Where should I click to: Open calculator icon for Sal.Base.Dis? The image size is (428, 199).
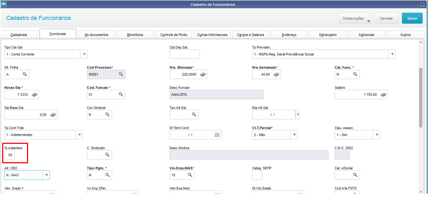(53, 115)
